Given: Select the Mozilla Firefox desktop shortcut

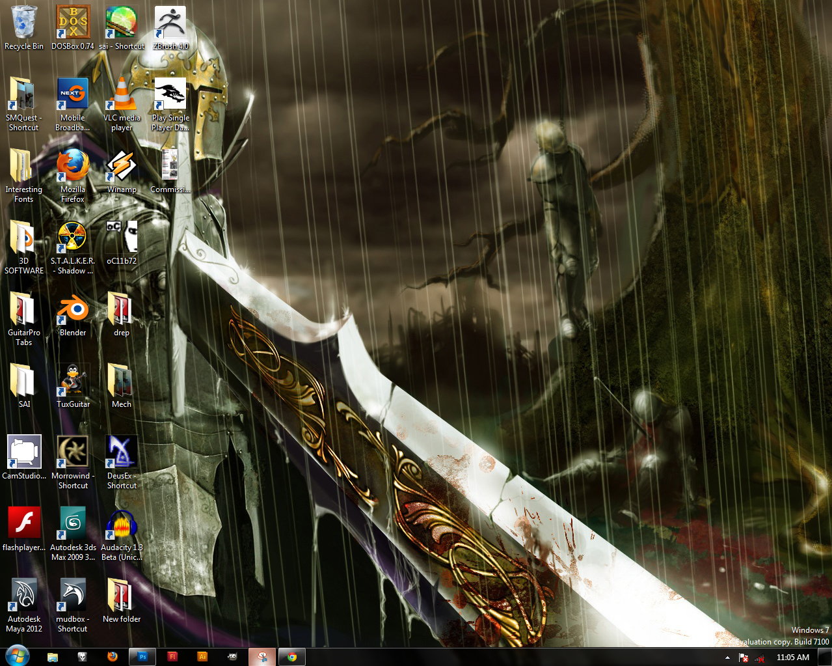Looking at the screenshot, I should click(73, 167).
